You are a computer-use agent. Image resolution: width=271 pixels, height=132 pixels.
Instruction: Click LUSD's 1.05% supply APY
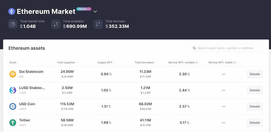point(106,90)
